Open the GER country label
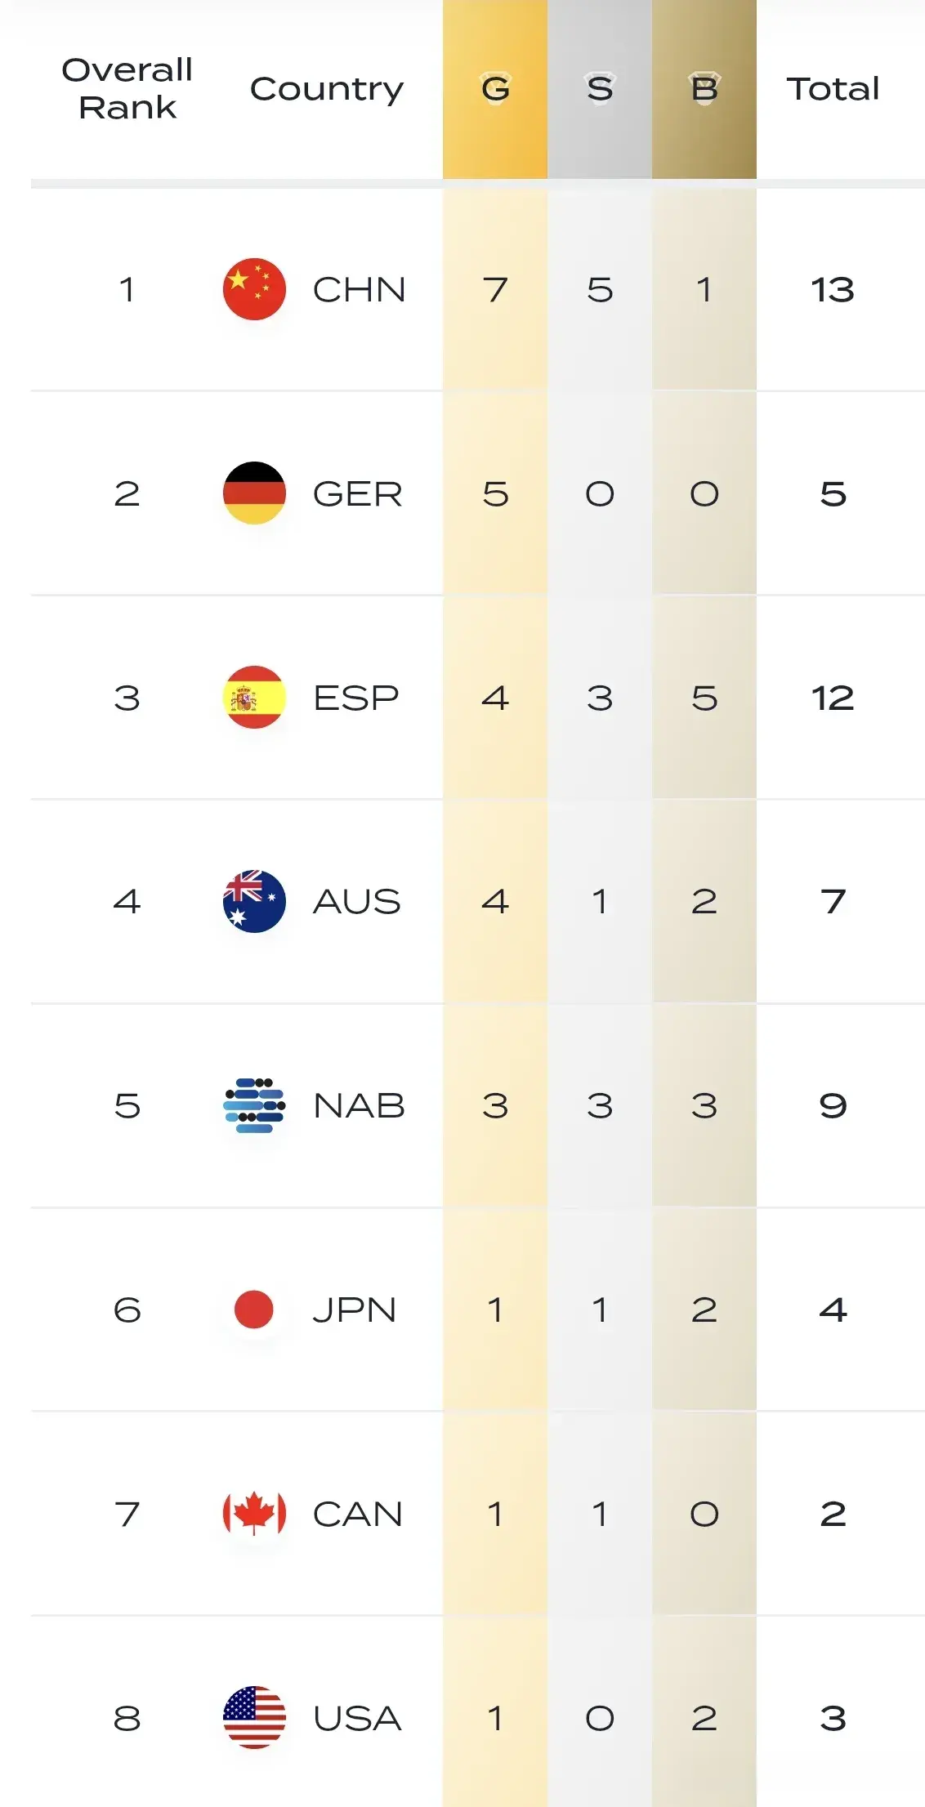Image resolution: width=925 pixels, height=1807 pixels. (x=358, y=493)
